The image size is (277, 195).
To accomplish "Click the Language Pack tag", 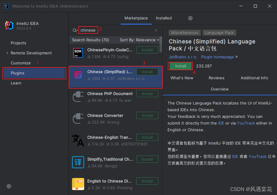I will coord(219,33).
